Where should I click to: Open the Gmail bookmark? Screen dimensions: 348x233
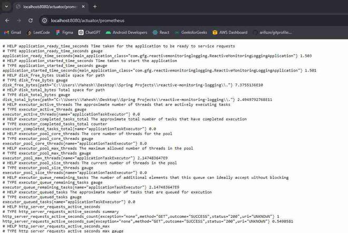13,32
